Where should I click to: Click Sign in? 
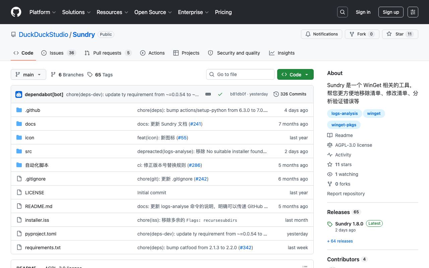(363, 12)
